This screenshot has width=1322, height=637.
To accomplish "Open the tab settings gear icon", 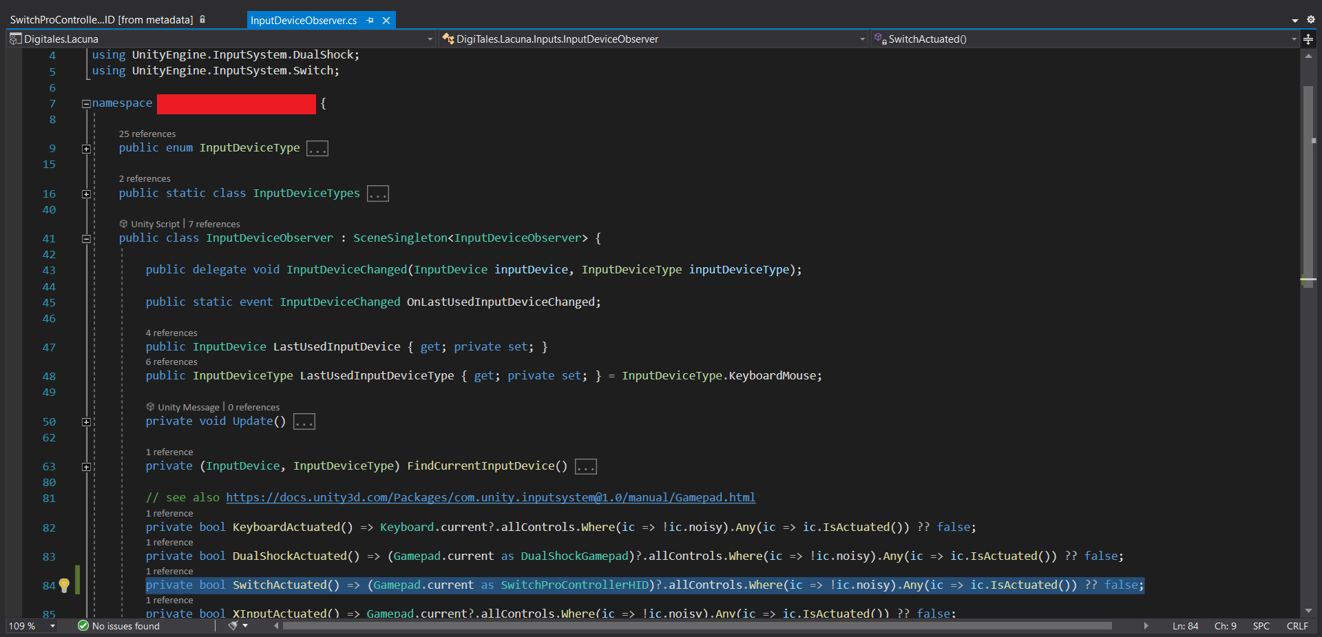I will tap(1310, 20).
